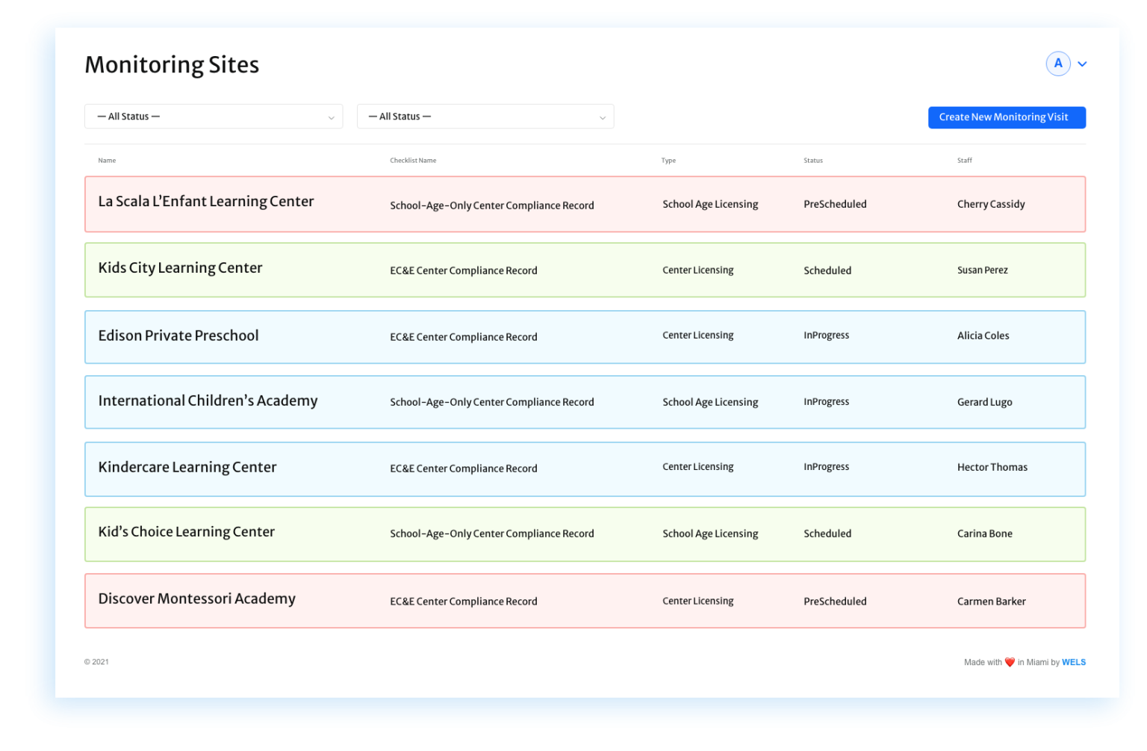Click the red heart icon in footer
Screen dimensions: 1147x751
(x=1010, y=662)
